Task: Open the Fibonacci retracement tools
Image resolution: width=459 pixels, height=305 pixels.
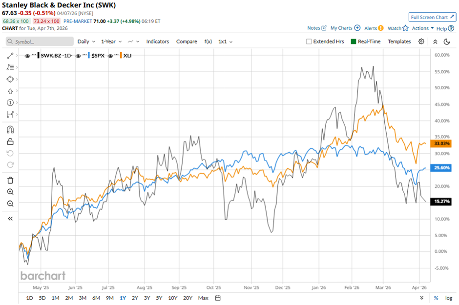Action: (10, 67)
